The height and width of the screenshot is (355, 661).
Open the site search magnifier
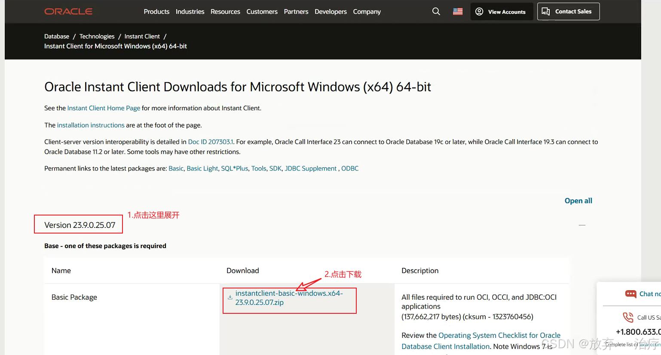coord(436,12)
